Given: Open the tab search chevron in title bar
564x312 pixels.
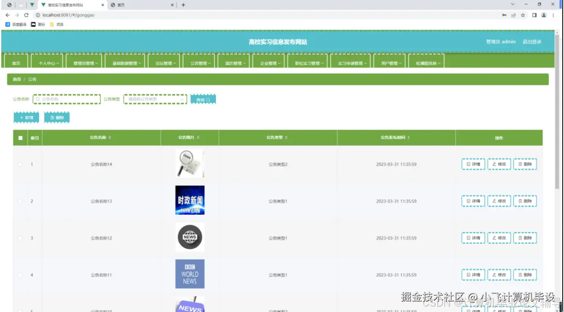Looking at the screenshot, I should (x=512, y=4).
